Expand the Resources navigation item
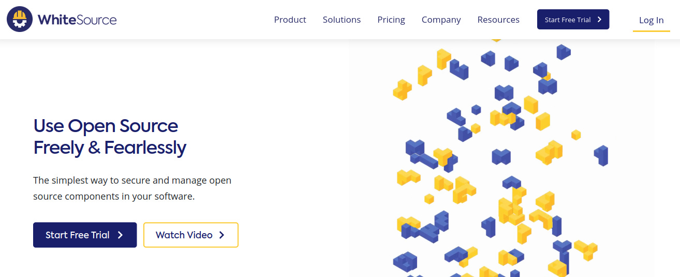Image resolution: width=680 pixels, height=277 pixels. click(x=498, y=20)
